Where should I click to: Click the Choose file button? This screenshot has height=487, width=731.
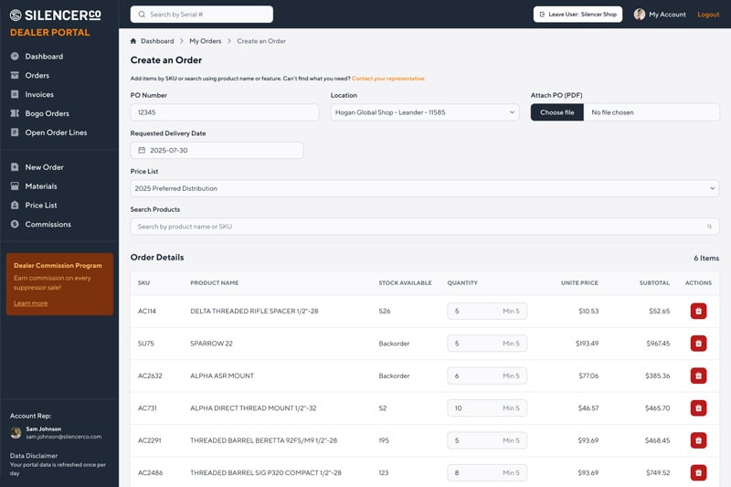[x=557, y=112]
